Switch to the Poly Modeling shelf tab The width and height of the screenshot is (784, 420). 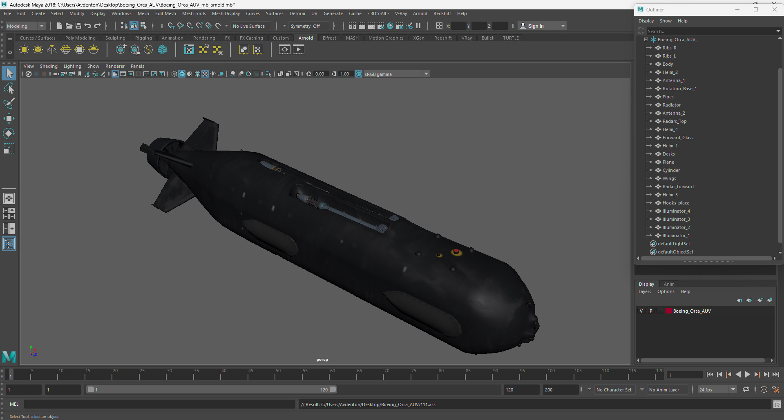(80, 38)
